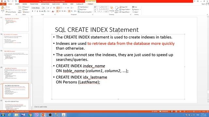Click the Reset slide button
This screenshot has height=117, width=209.
coord(25,9)
